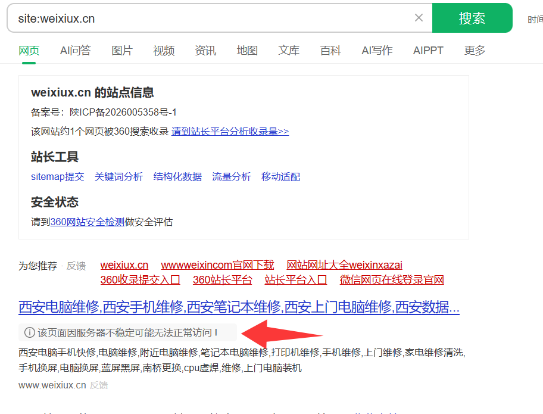This screenshot has width=543, height=414.
Task: Open the 资讯 tab
Action: pyautogui.click(x=205, y=51)
